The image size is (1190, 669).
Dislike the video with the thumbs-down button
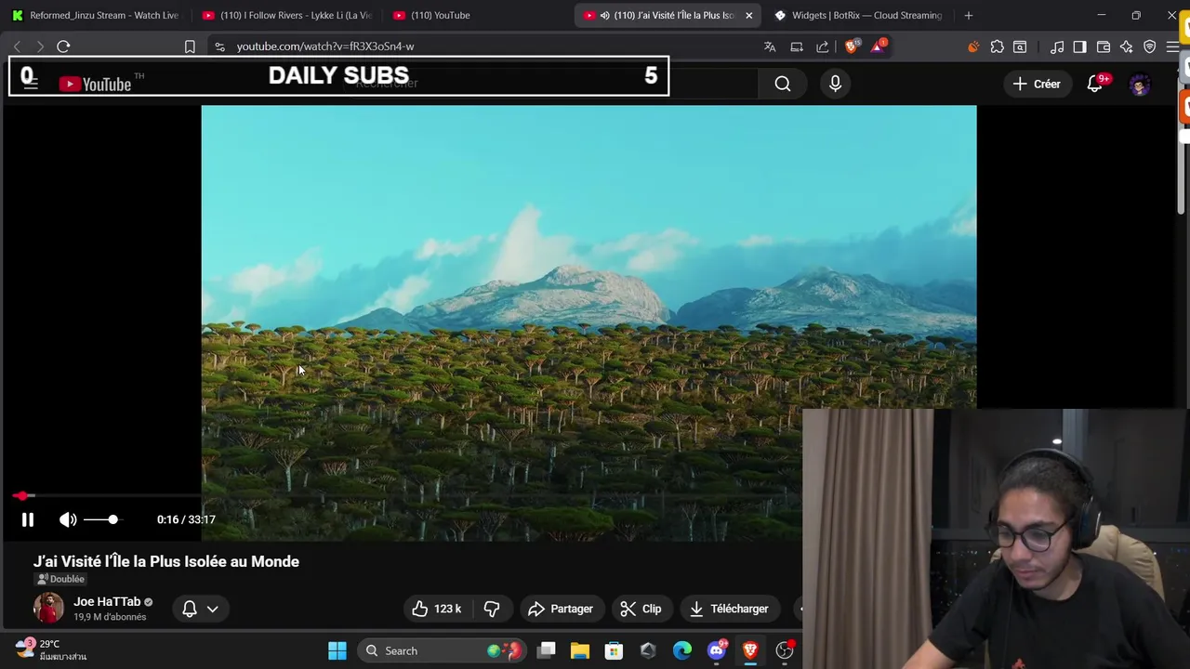pos(492,609)
